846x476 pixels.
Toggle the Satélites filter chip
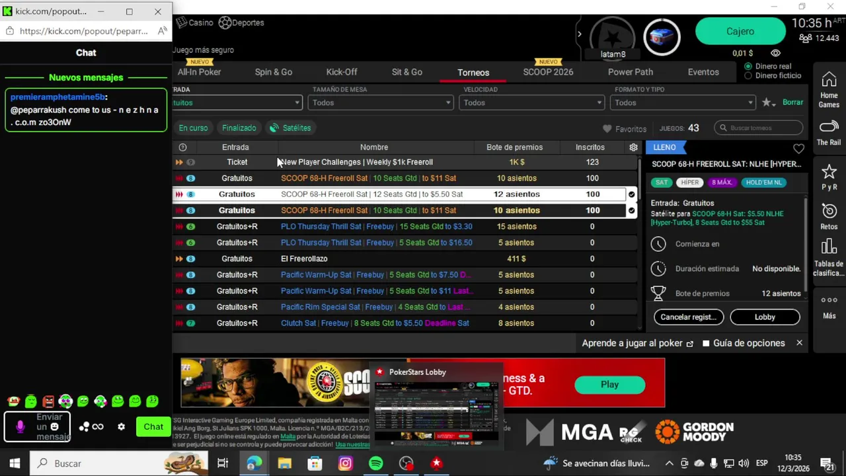(x=290, y=128)
